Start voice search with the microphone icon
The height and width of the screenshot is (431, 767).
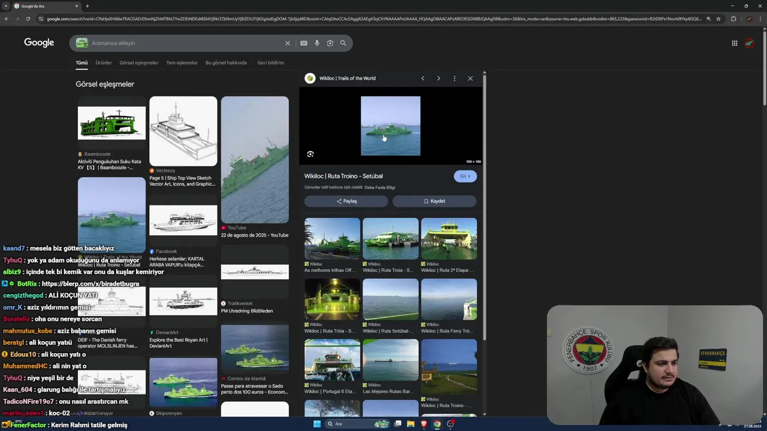[x=317, y=43]
